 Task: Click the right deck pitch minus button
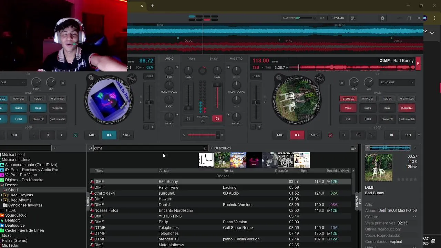click(253, 127)
